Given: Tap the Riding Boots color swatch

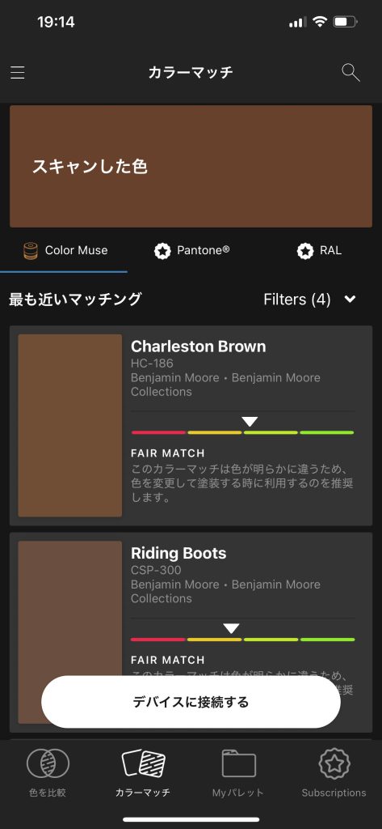Looking at the screenshot, I should point(70,632).
